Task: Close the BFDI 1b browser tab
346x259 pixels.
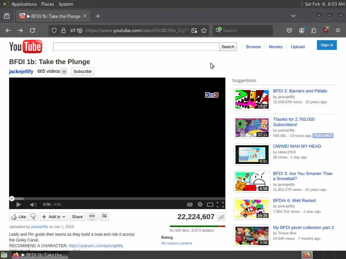Action: pos(85,16)
